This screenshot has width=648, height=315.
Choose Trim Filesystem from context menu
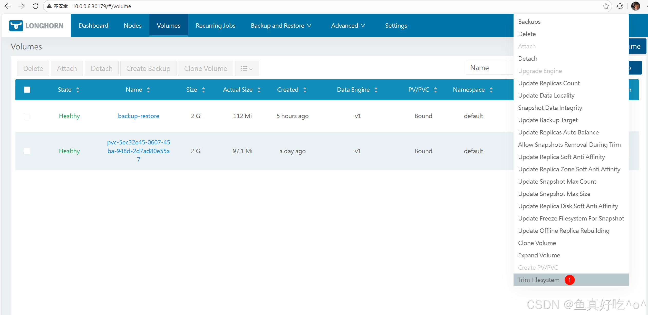pos(539,280)
